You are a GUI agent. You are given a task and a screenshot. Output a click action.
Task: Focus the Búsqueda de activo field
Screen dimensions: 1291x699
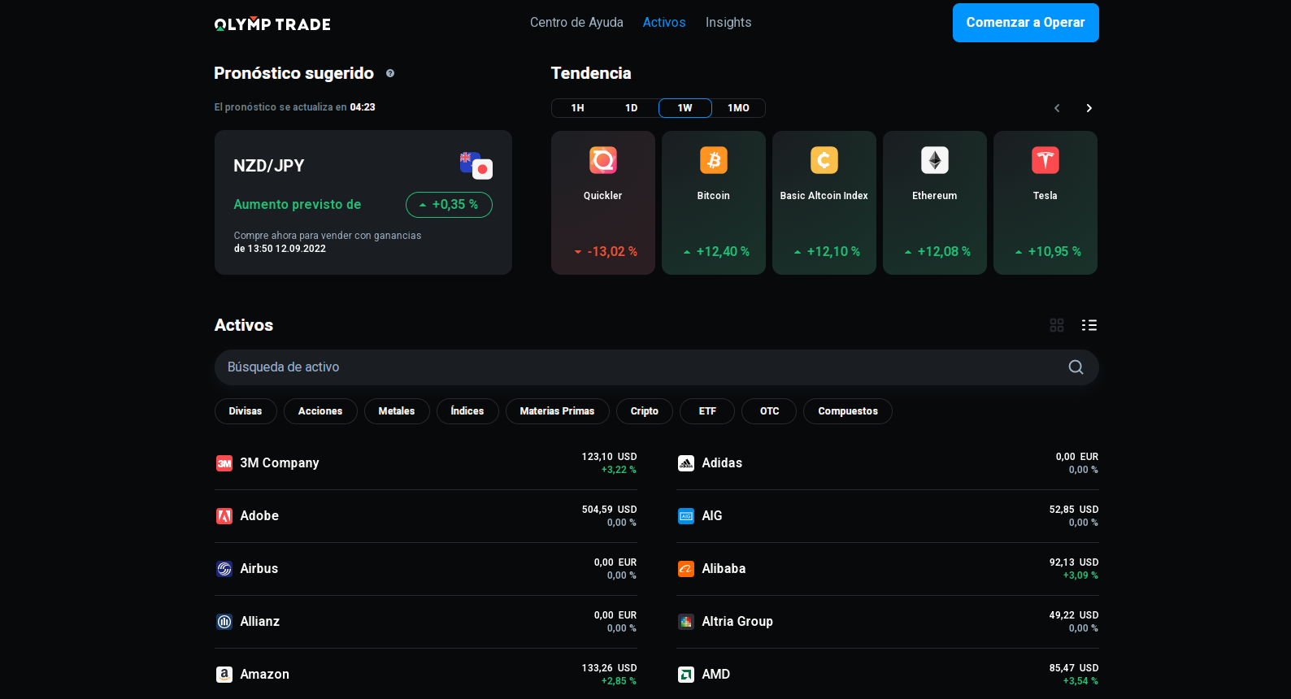click(x=657, y=367)
